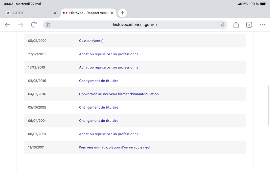
Task: Open the Cession (vente) entry
Action: [x=91, y=41]
